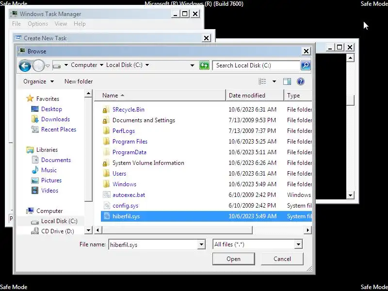
Task: Select the Program Files folder
Action: (x=130, y=142)
